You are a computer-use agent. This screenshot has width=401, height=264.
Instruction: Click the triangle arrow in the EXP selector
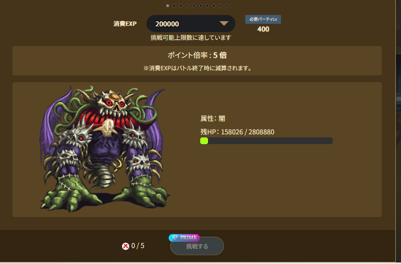click(224, 23)
